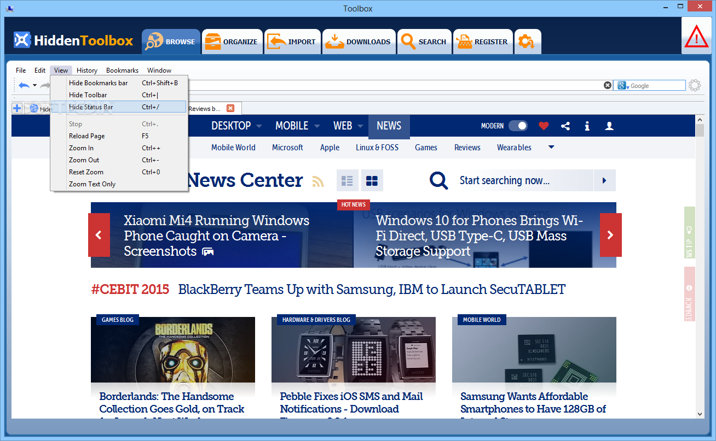Clear address bar with round X icon
Viewport: 716px width, 441px height.
click(608, 85)
